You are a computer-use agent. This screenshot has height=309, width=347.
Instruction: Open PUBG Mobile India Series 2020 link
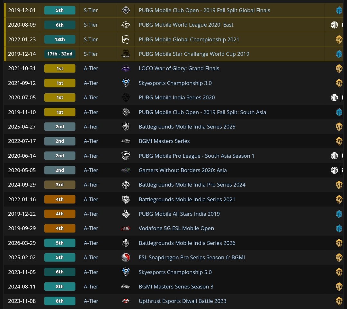pos(177,97)
